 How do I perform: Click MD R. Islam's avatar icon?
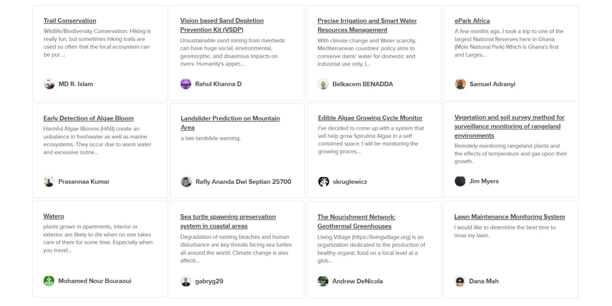coord(49,84)
